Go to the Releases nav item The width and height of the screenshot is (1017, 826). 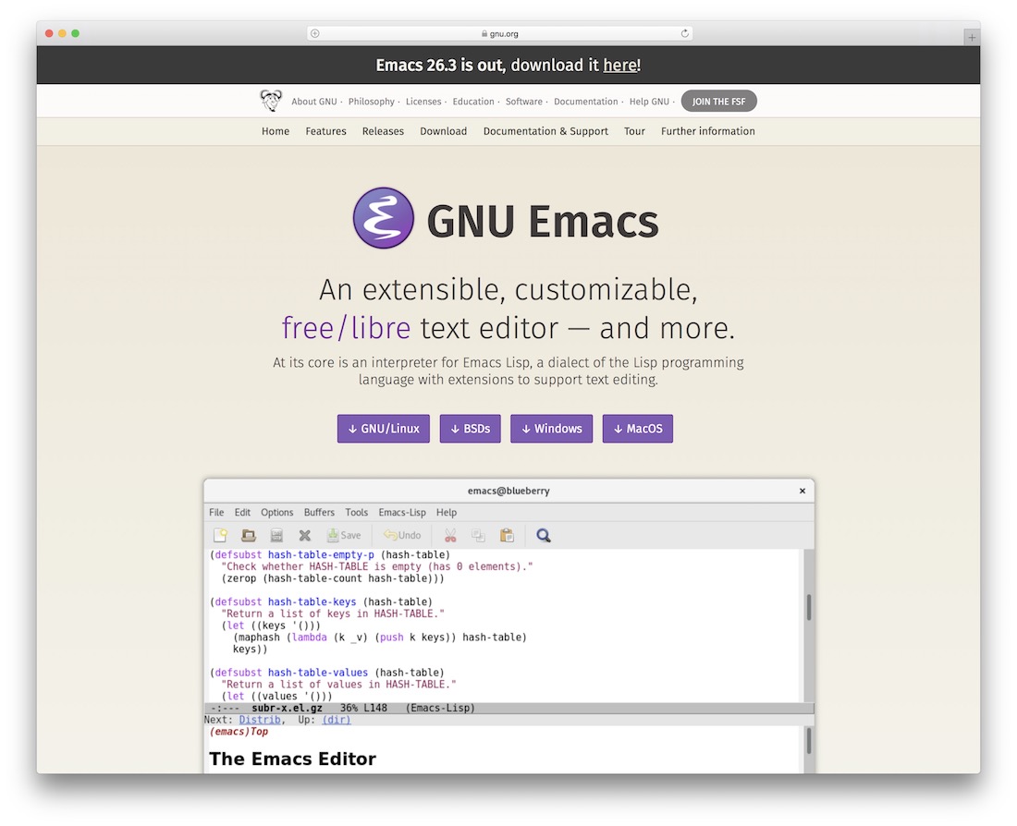click(x=383, y=131)
